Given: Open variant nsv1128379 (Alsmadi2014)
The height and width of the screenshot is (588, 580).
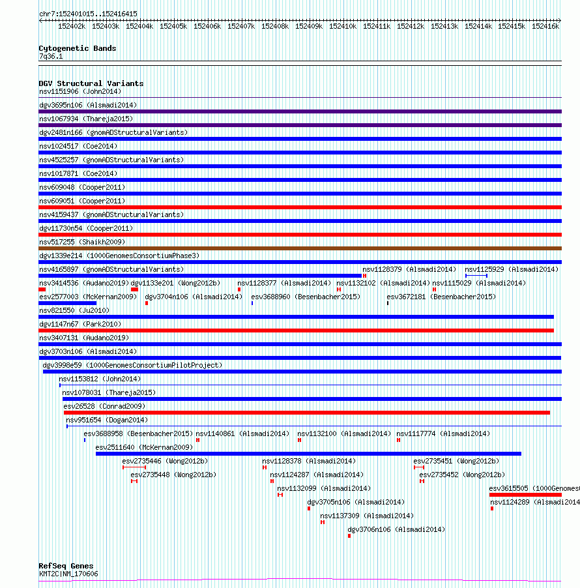Looking at the screenshot, I should click(x=409, y=269).
